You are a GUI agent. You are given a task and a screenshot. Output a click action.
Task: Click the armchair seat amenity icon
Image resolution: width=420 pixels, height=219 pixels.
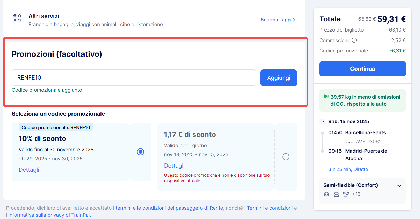click(336, 194)
